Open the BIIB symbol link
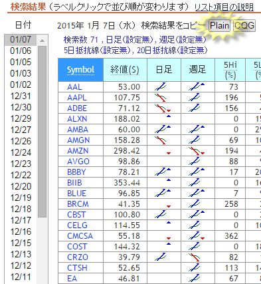 pos(74,183)
